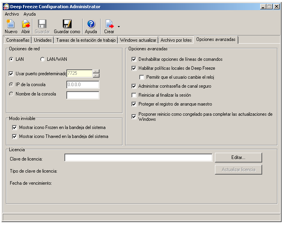Viewport: 284px width, 226px height.
Task: Toggle Habilitar políticas locales de Deep Freeze
Action: point(134,68)
